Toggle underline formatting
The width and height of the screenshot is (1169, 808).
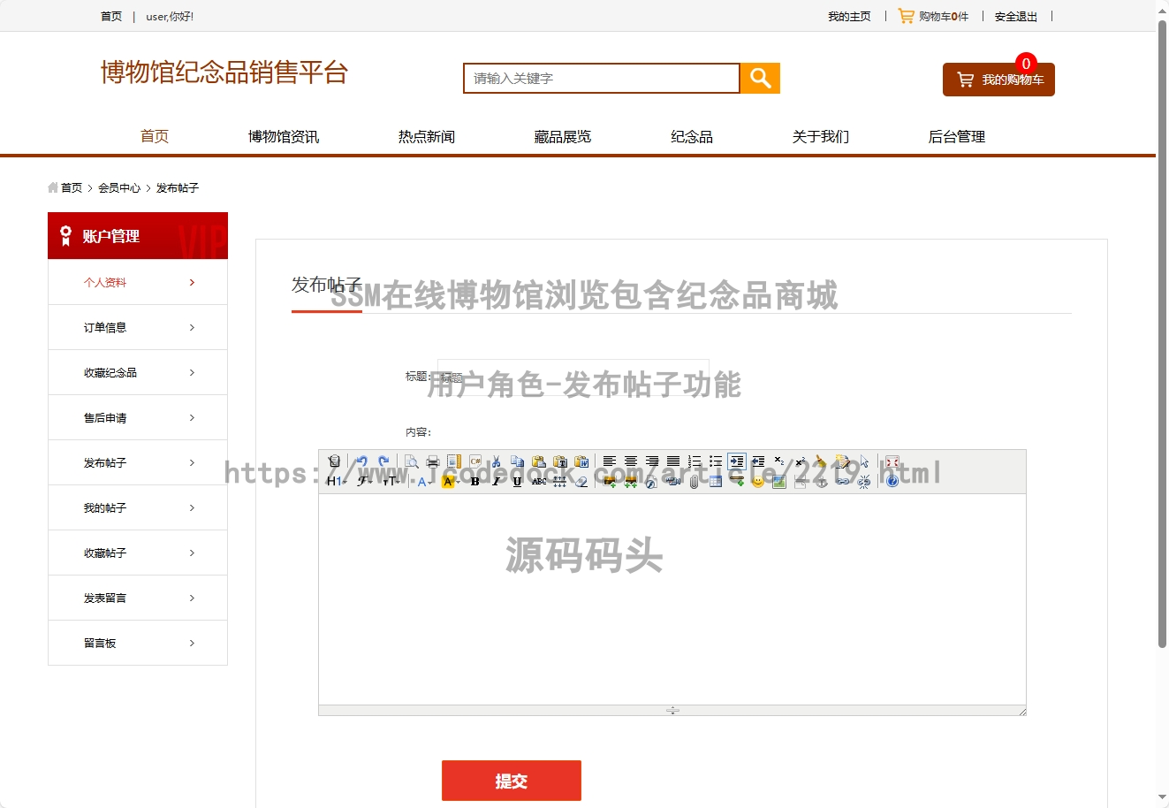click(517, 482)
